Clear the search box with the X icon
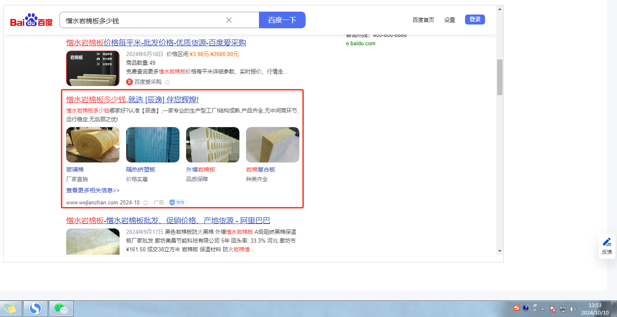Viewport: 617px width, 317px height. (229, 20)
